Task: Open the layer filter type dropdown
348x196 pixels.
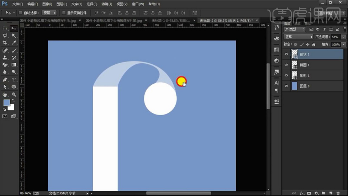Action: 295,29
